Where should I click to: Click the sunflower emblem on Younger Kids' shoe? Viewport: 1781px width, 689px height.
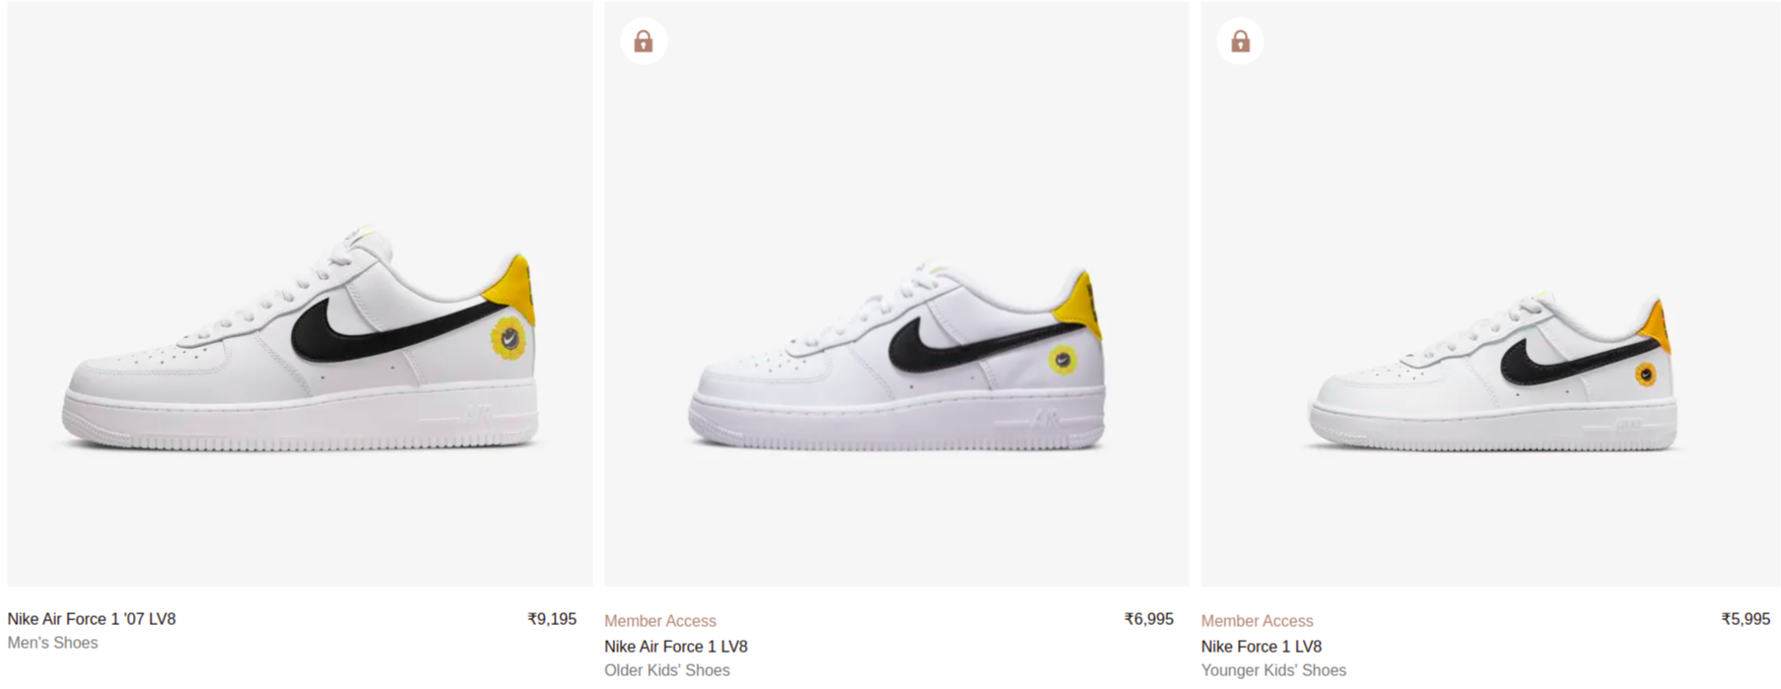[1645, 375]
